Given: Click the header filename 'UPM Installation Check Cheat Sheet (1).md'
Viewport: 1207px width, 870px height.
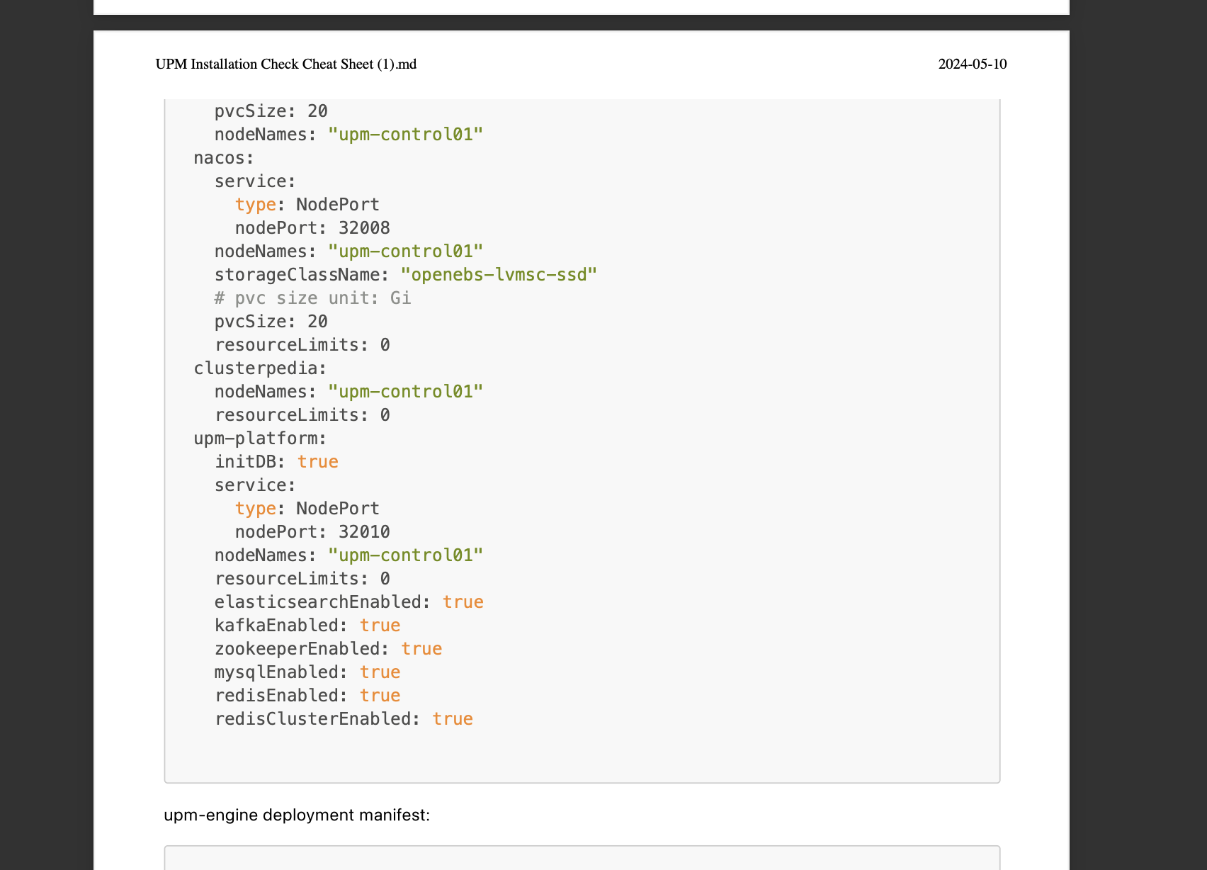Looking at the screenshot, I should (x=286, y=64).
